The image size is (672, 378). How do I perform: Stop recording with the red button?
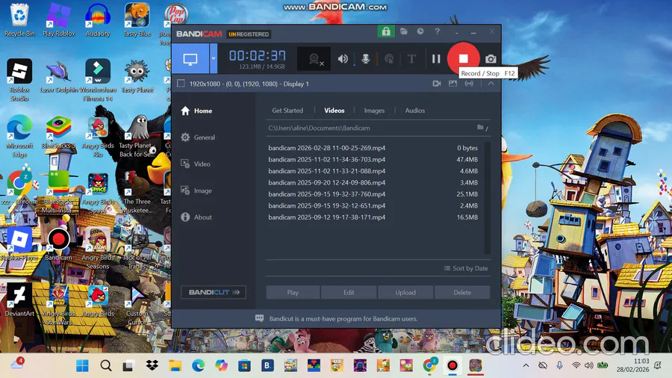point(463,58)
